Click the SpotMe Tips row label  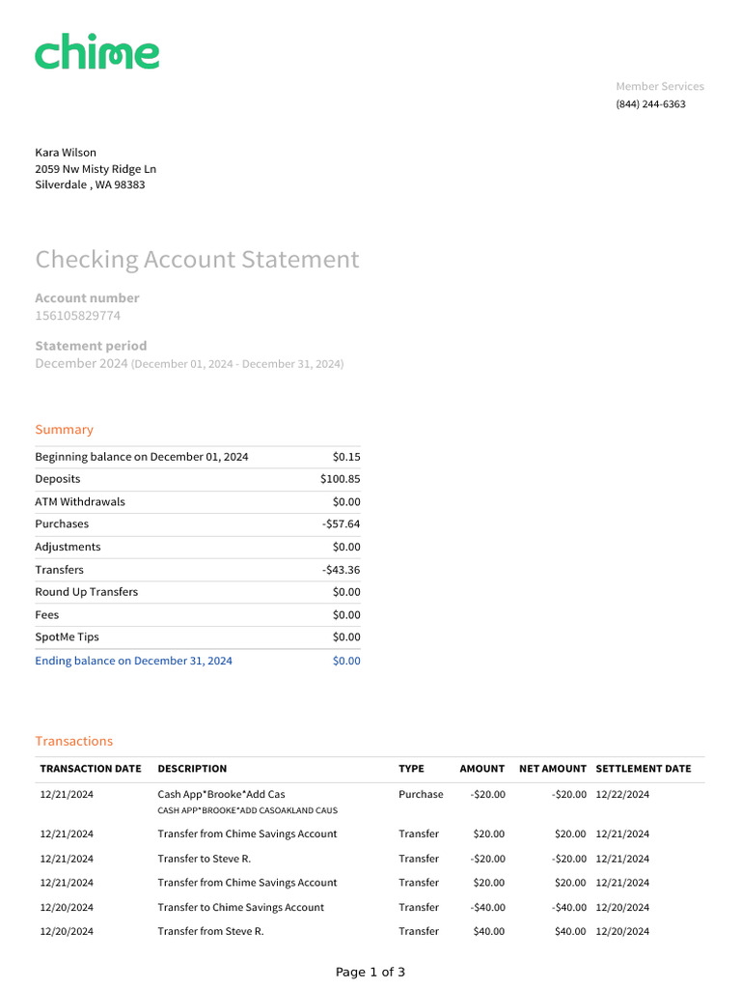[67, 637]
